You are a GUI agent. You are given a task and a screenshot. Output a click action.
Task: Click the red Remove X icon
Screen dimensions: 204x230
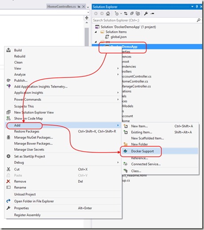click(x=8, y=182)
